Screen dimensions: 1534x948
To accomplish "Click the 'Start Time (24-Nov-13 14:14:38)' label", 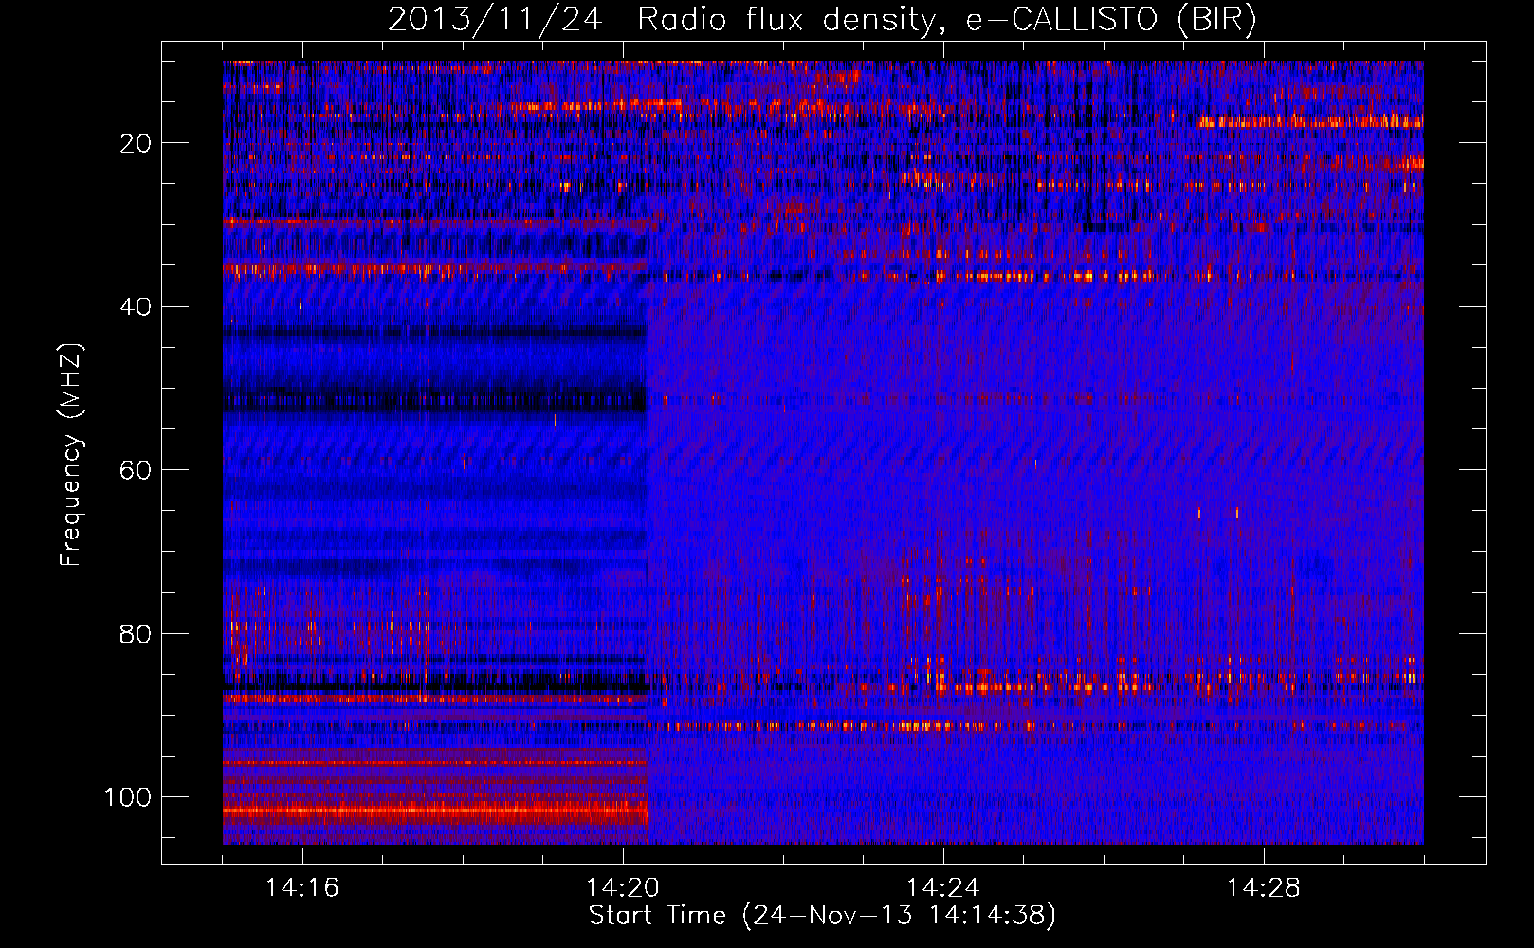I will [x=822, y=916].
